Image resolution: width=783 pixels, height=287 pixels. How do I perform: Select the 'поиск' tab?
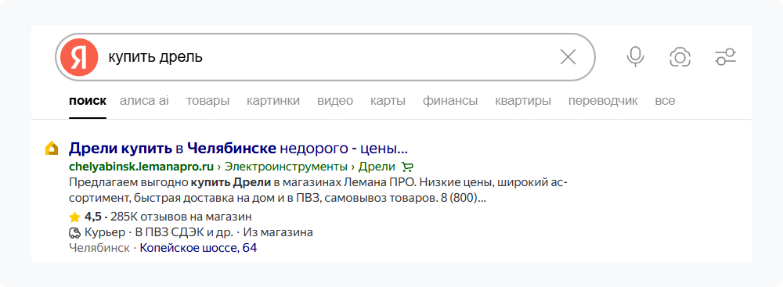click(x=88, y=101)
